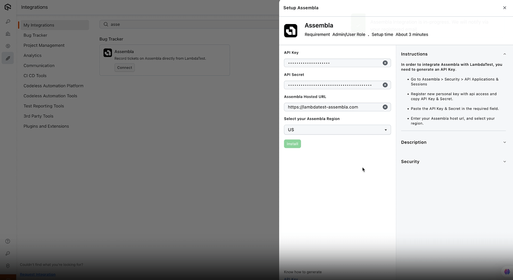Click the large Assembla logo in setup panel

(290, 31)
